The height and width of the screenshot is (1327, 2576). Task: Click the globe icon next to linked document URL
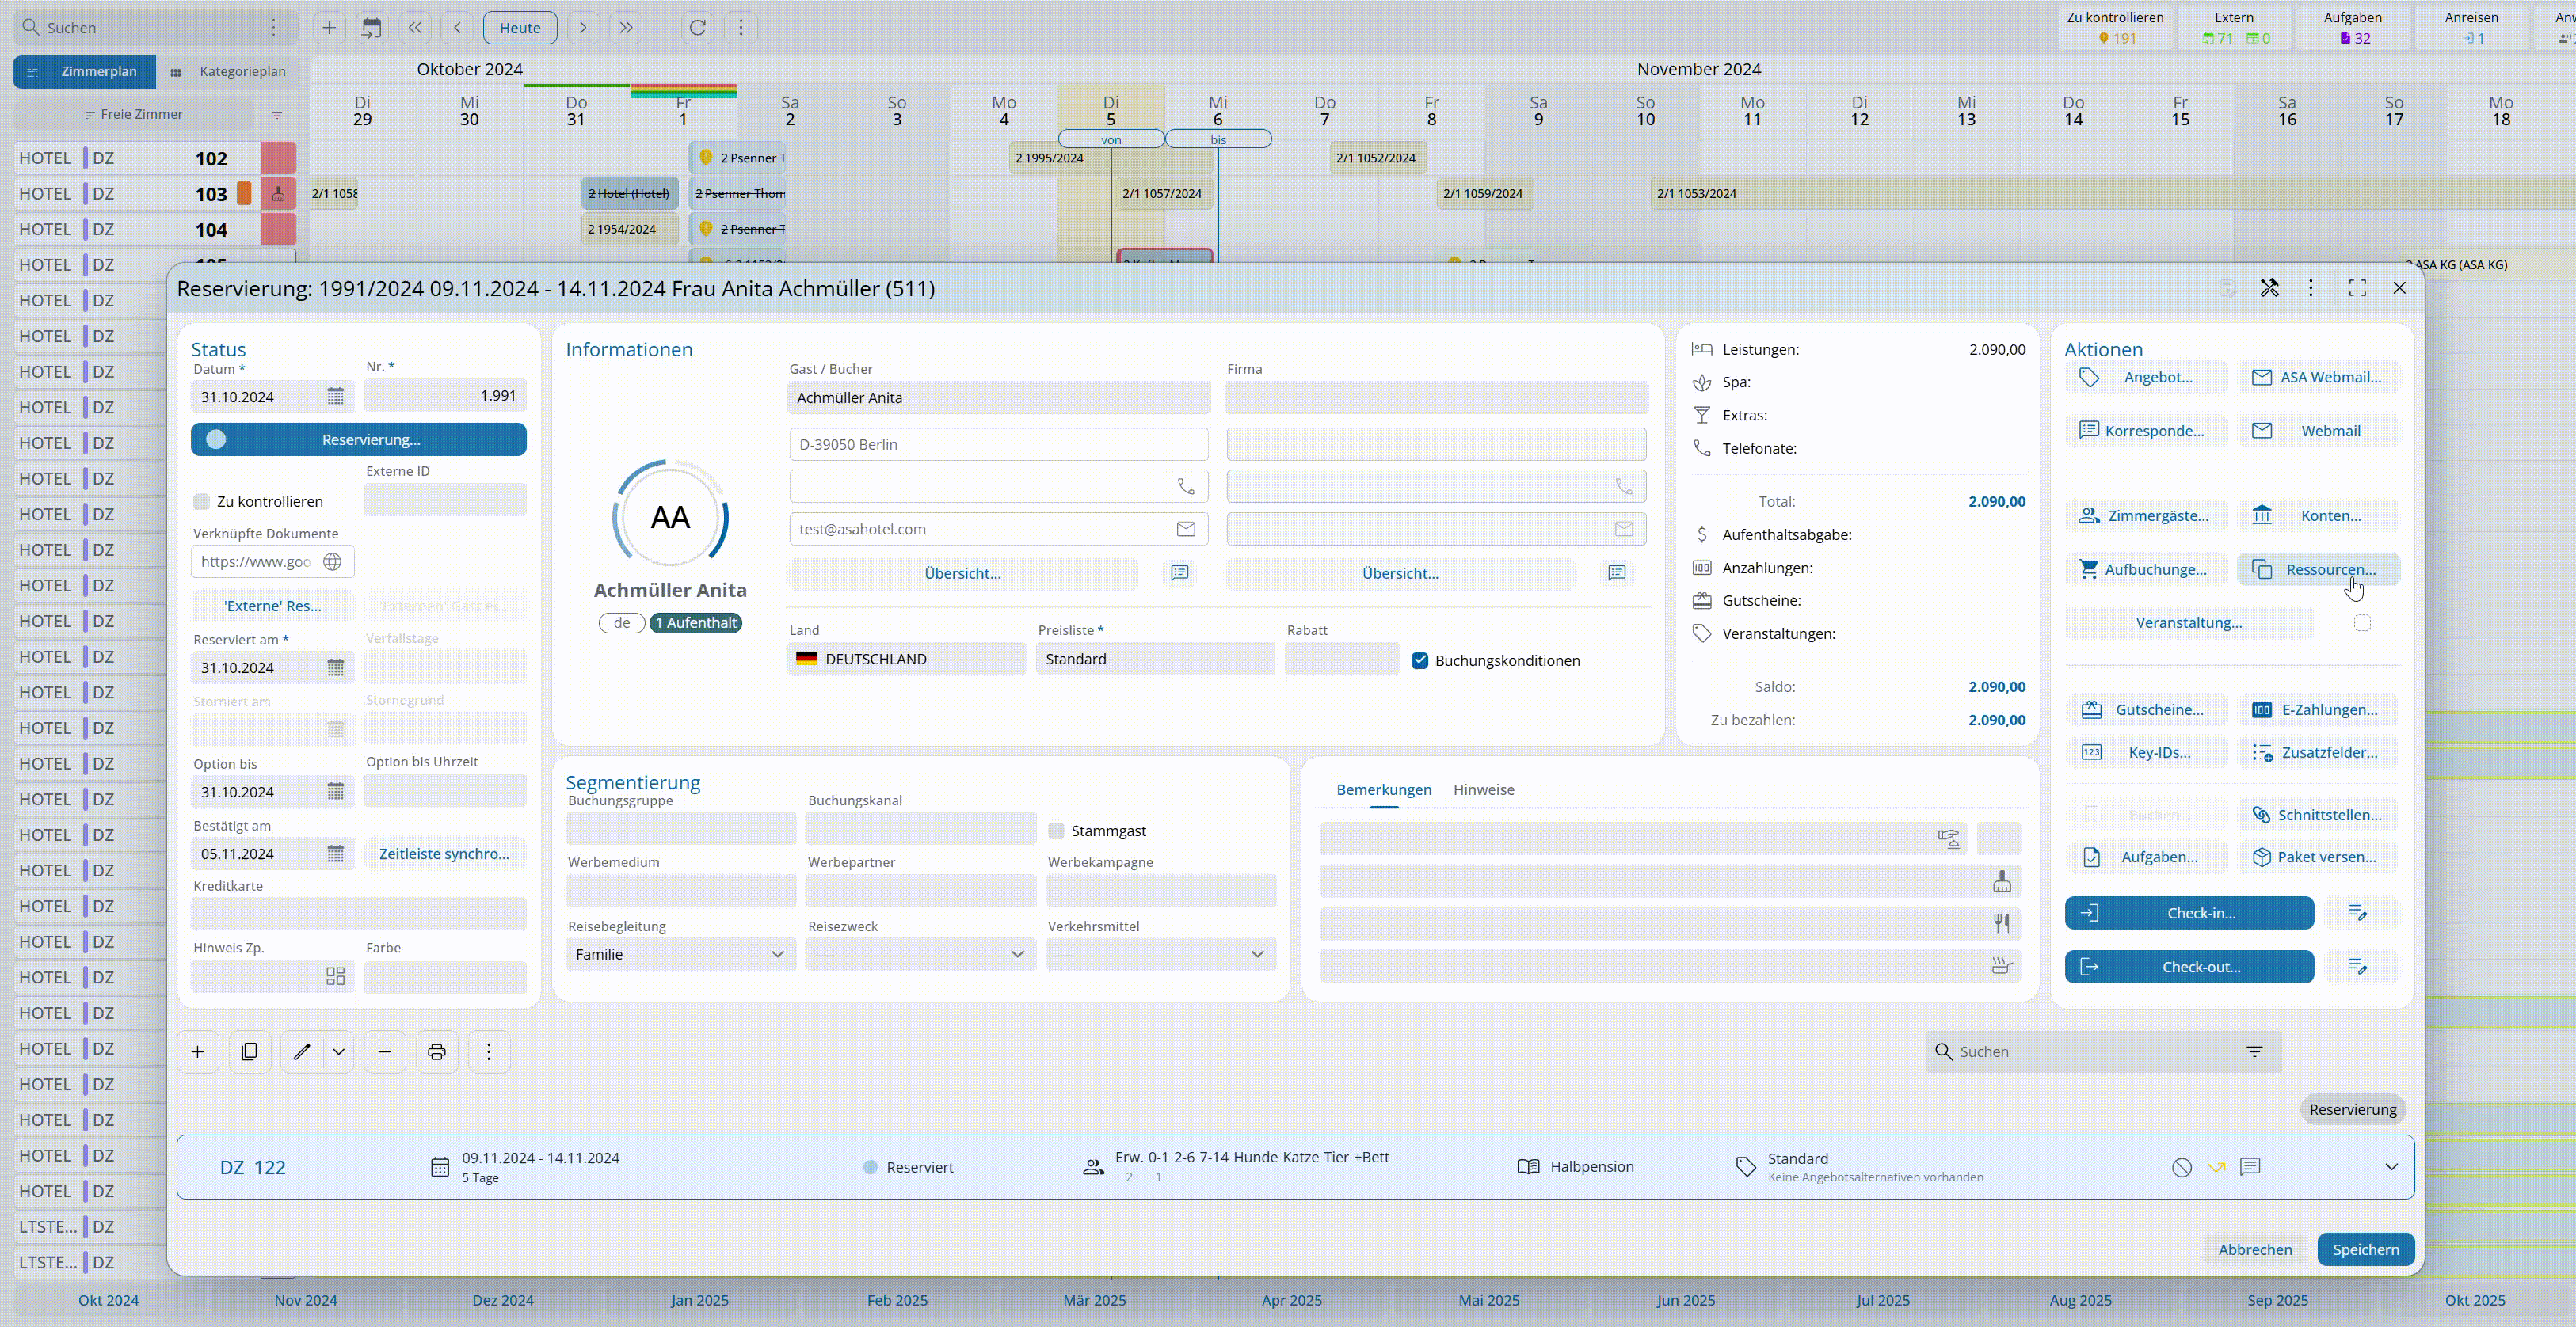[333, 561]
